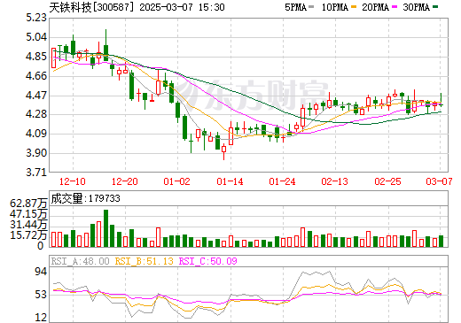Click the 47.15万 volume axis label
The height and width of the screenshot is (323, 461).
(x=28, y=213)
